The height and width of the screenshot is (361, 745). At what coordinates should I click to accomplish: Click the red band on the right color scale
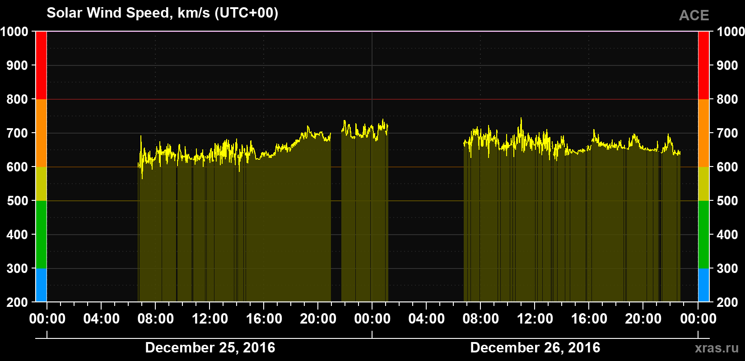coord(703,65)
